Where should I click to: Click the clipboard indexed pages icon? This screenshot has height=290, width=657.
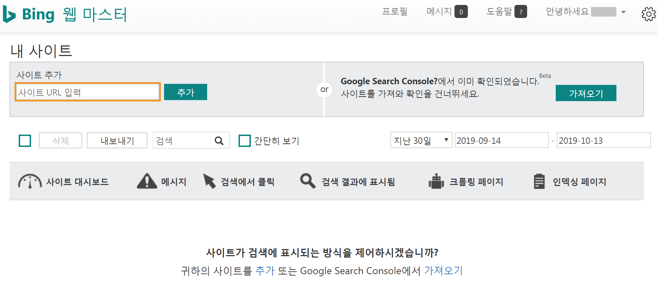coord(539,181)
